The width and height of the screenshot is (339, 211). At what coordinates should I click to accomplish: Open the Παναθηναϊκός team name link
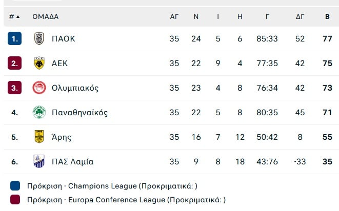(79, 113)
